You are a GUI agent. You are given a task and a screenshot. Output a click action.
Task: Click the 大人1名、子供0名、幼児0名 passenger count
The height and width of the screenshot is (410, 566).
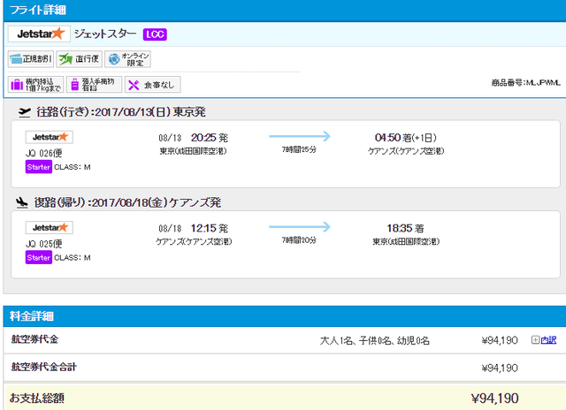(375, 340)
